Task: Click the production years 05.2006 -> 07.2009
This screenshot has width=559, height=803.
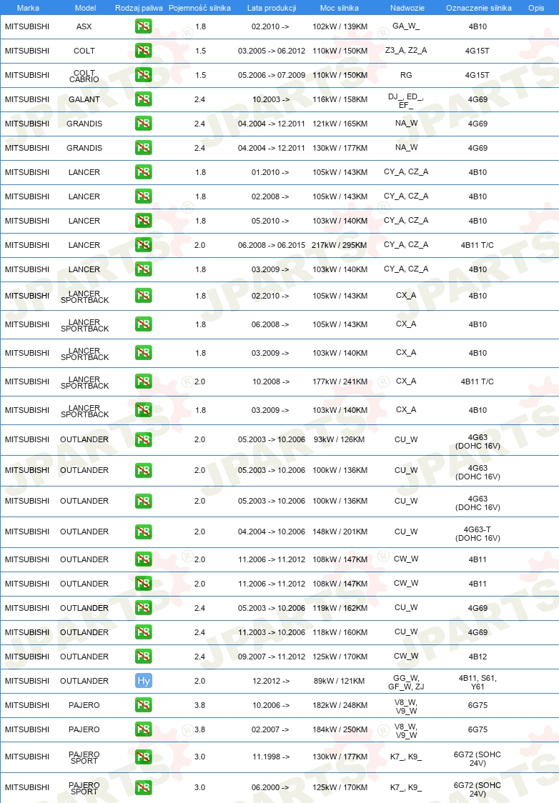Action: tap(272, 75)
